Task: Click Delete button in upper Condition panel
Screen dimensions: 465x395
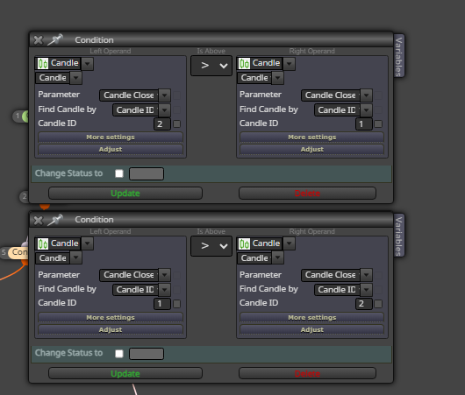Action: click(x=308, y=194)
